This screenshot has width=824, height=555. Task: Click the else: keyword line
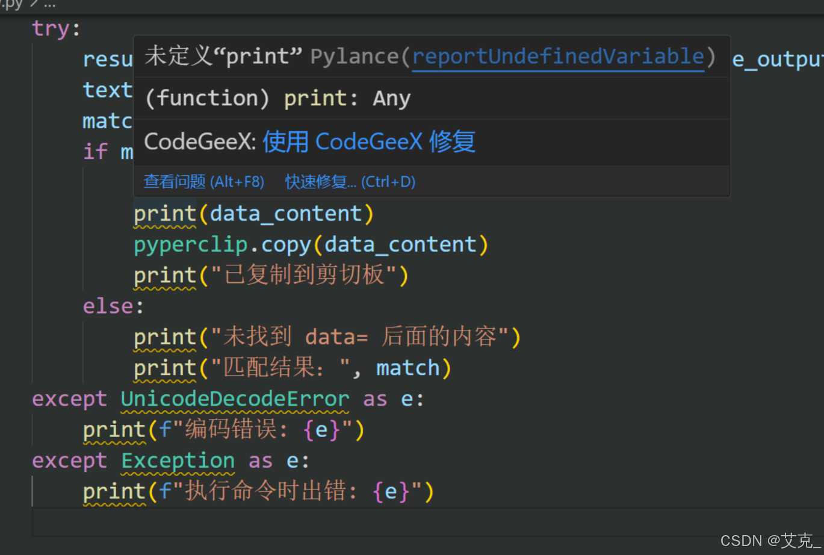pyautogui.click(x=107, y=306)
